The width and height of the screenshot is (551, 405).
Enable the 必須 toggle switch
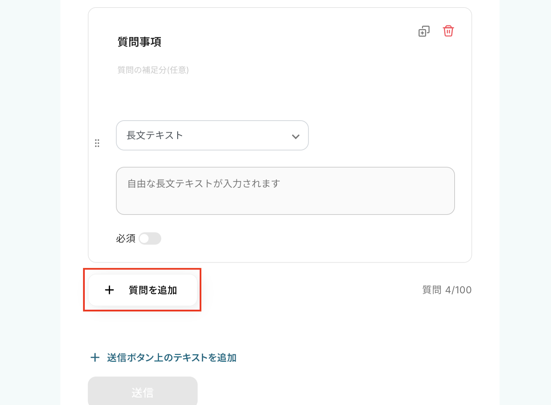tap(150, 238)
